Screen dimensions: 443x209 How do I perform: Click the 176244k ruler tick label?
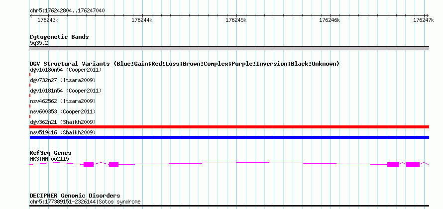142,20
